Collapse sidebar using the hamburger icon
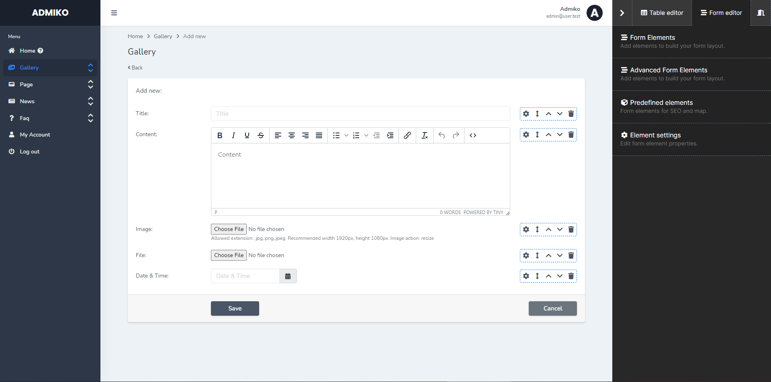Viewport: 771px width, 382px height. [x=114, y=13]
